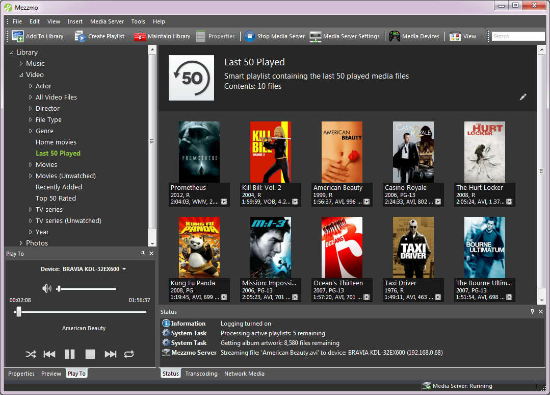Screen dimensions: 550x395
Task: Expand the Movies tree node
Action: point(31,164)
